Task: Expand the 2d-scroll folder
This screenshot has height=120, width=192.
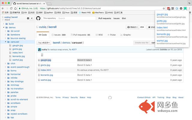Action: (5, 31)
